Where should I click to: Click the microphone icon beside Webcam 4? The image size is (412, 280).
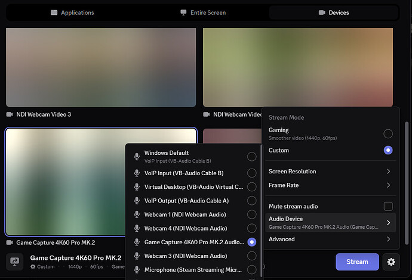[137, 228]
